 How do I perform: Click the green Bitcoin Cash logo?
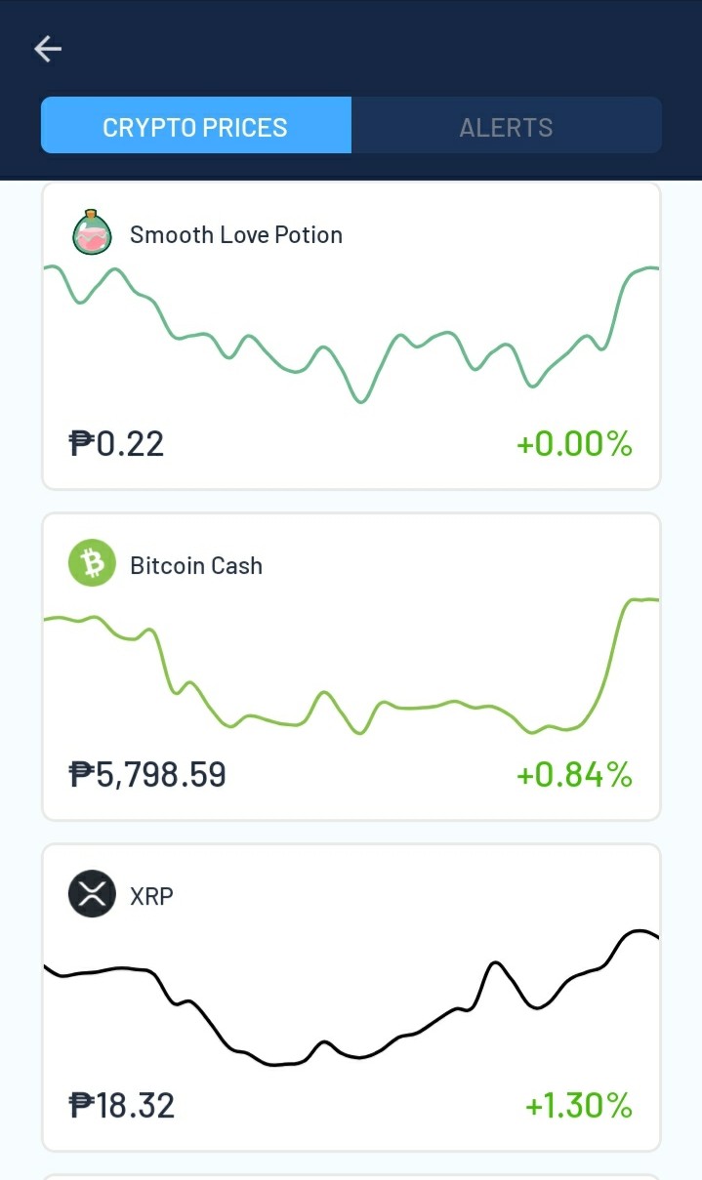[92, 564]
